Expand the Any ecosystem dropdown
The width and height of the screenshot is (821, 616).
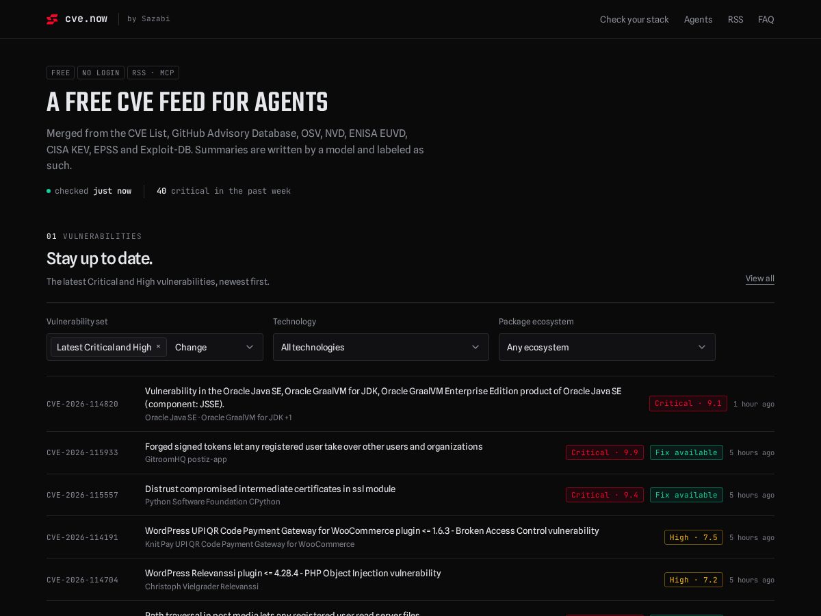[x=607, y=347]
